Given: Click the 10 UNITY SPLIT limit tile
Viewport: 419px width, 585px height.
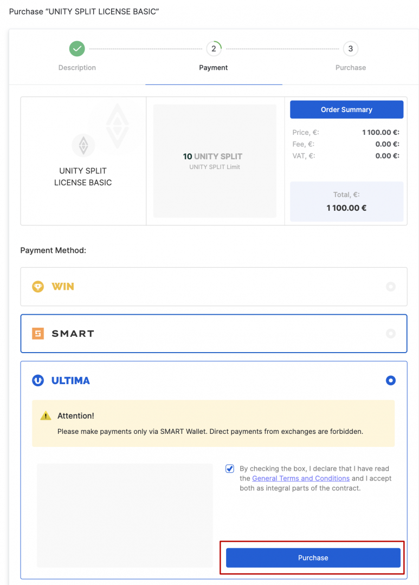Looking at the screenshot, I should pyautogui.click(x=215, y=161).
